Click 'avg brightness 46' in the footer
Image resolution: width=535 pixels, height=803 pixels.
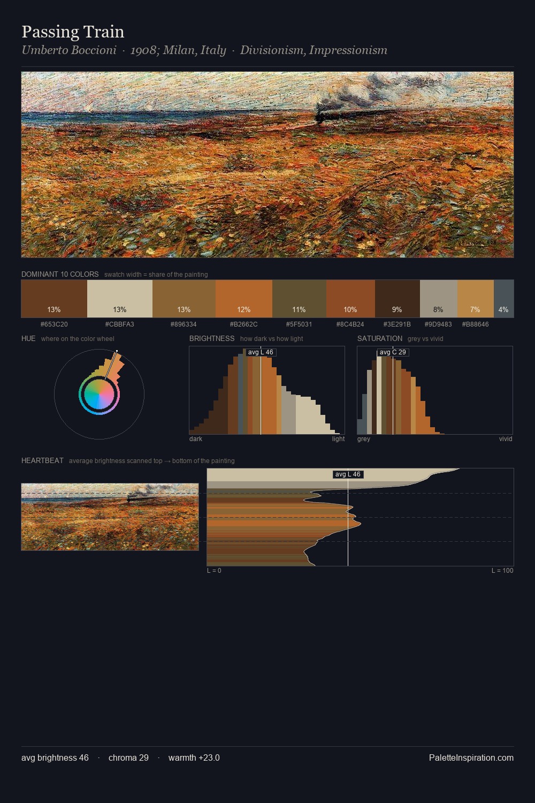coord(55,757)
